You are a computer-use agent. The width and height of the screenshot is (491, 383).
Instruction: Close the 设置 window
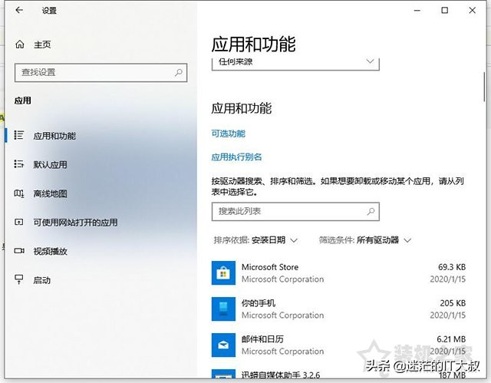tap(473, 10)
